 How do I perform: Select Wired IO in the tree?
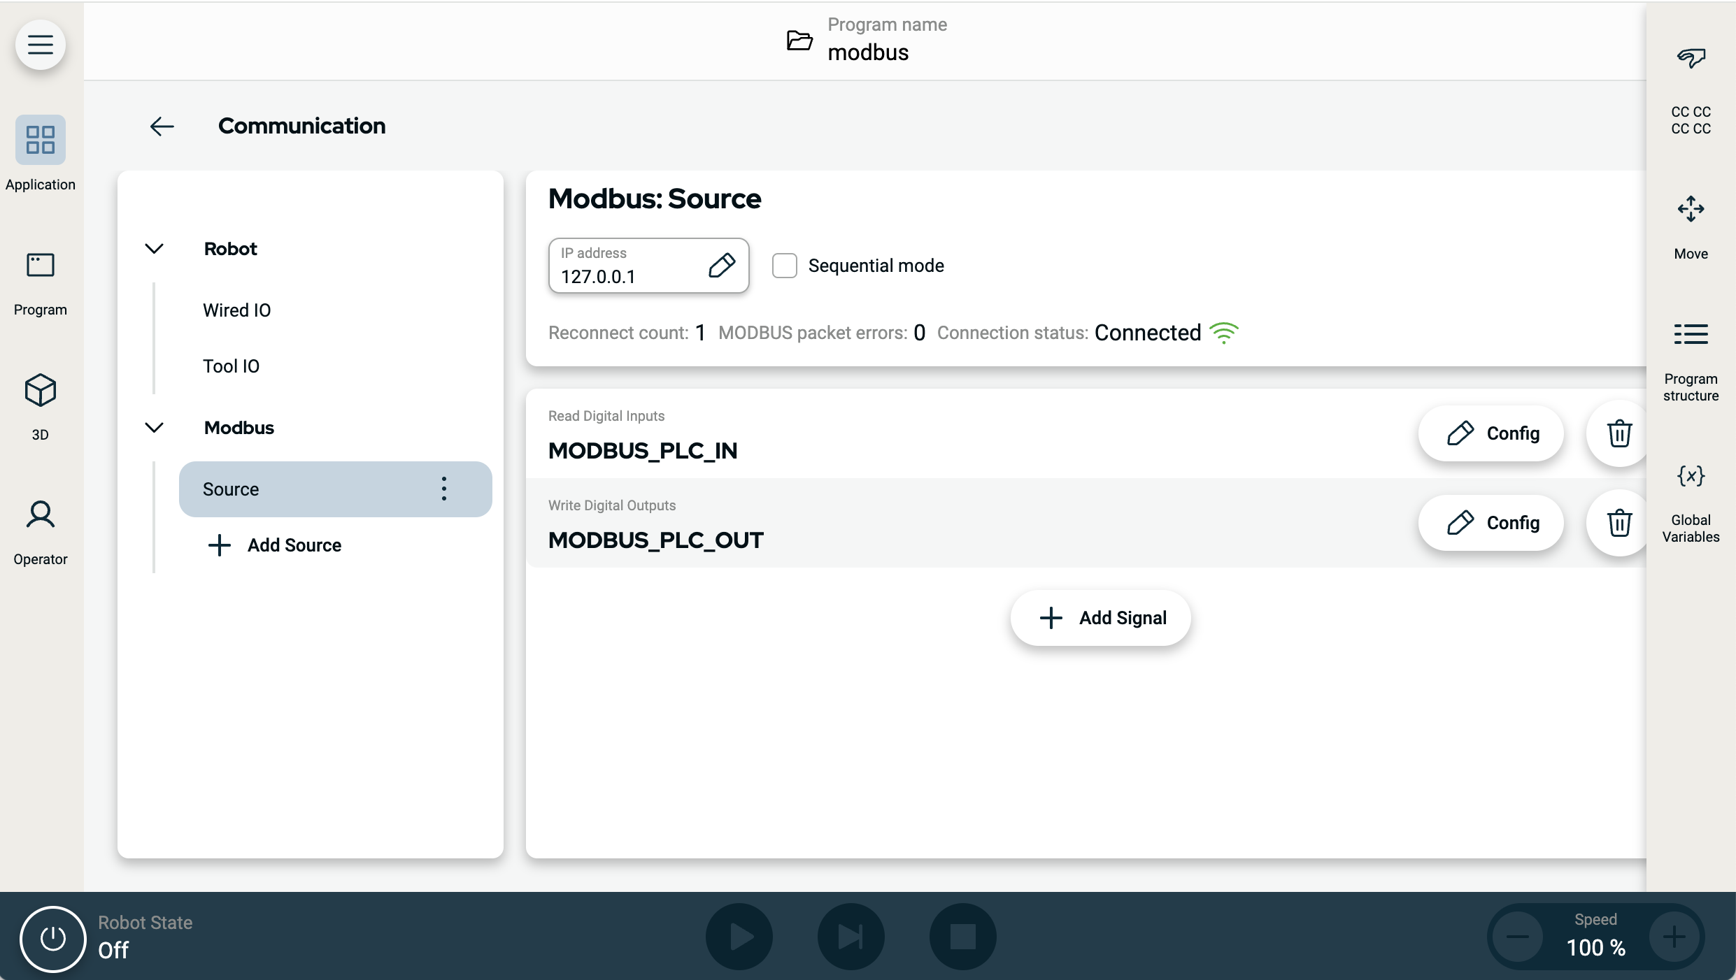pos(236,310)
